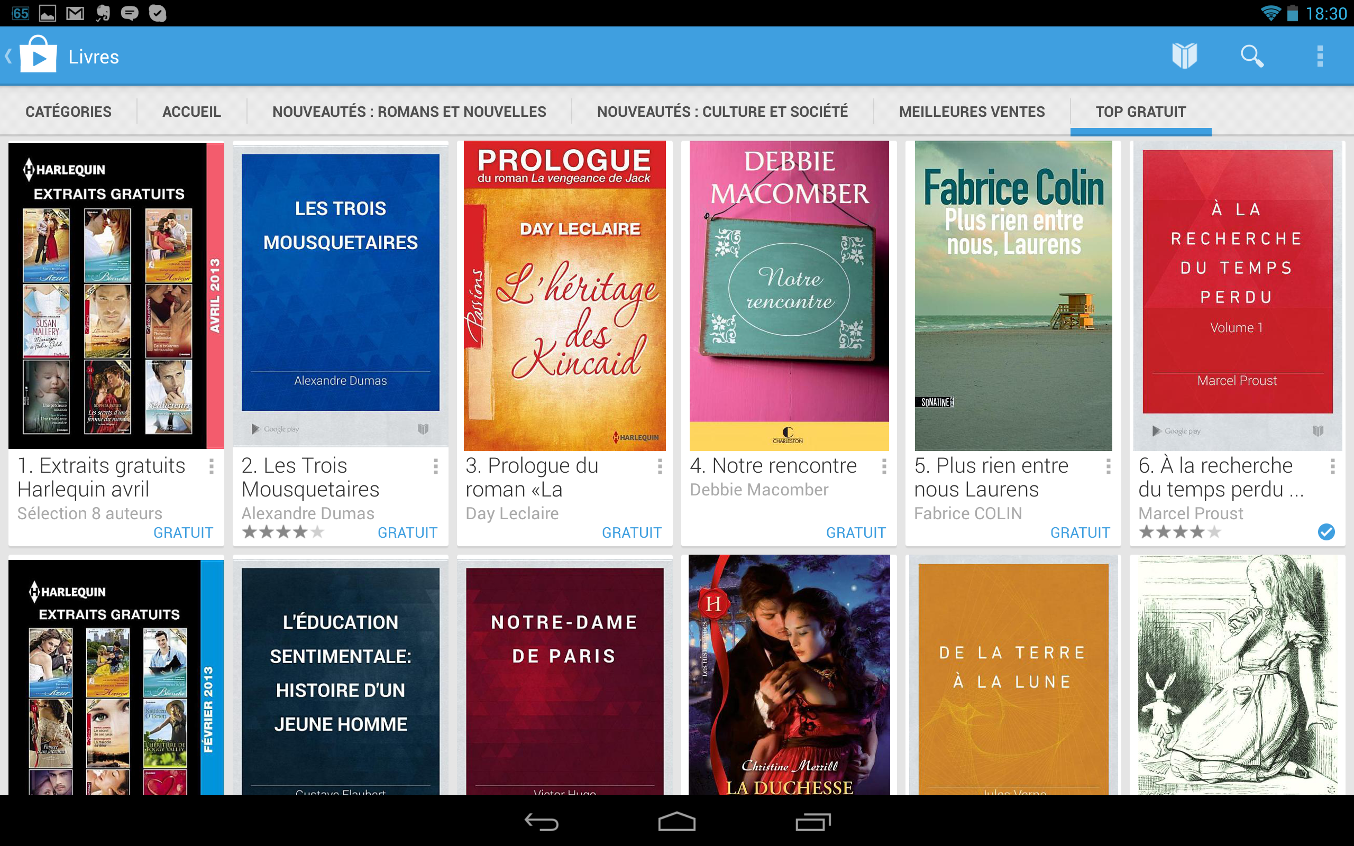
Task: Open L'Éducation sentimentale cover
Action: 340,677
